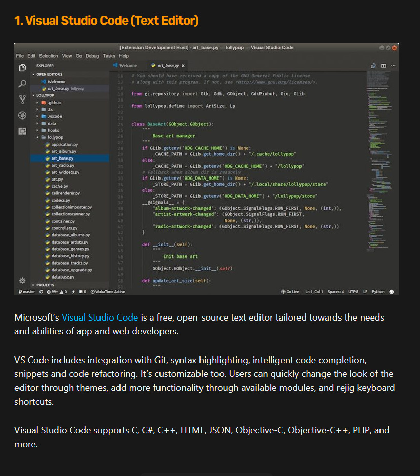The height and width of the screenshot is (476, 420).
Task: Click the lightning bolt icon in status bar
Action: [x=73, y=292]
